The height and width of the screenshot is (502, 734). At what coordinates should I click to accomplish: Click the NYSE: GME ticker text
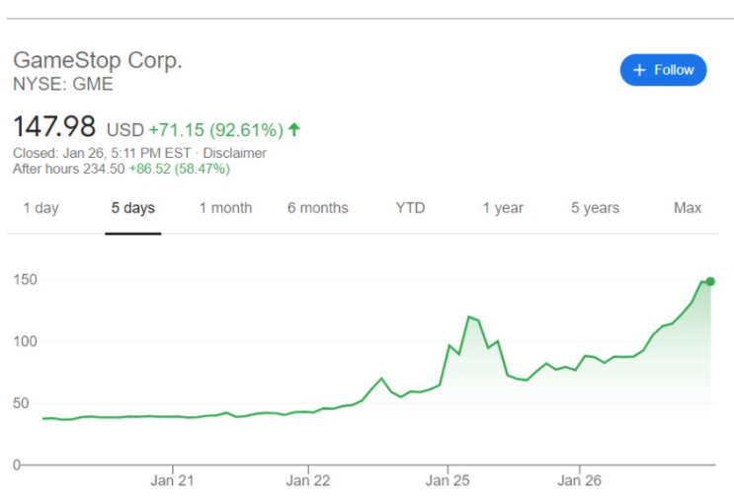coord(62,84)
